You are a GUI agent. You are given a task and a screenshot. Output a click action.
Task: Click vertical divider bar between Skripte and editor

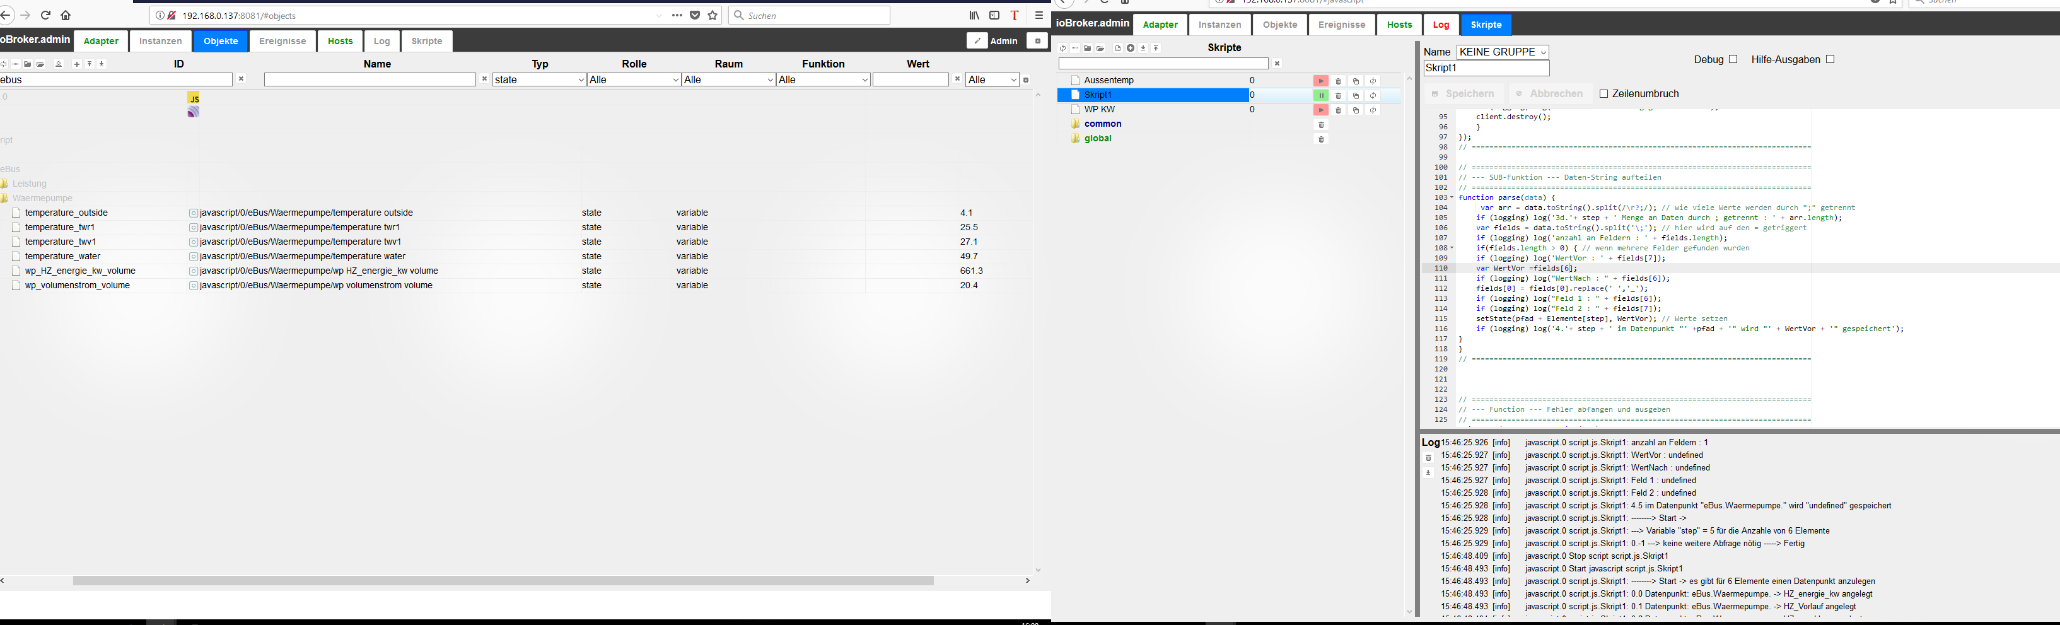[1416, 328]
